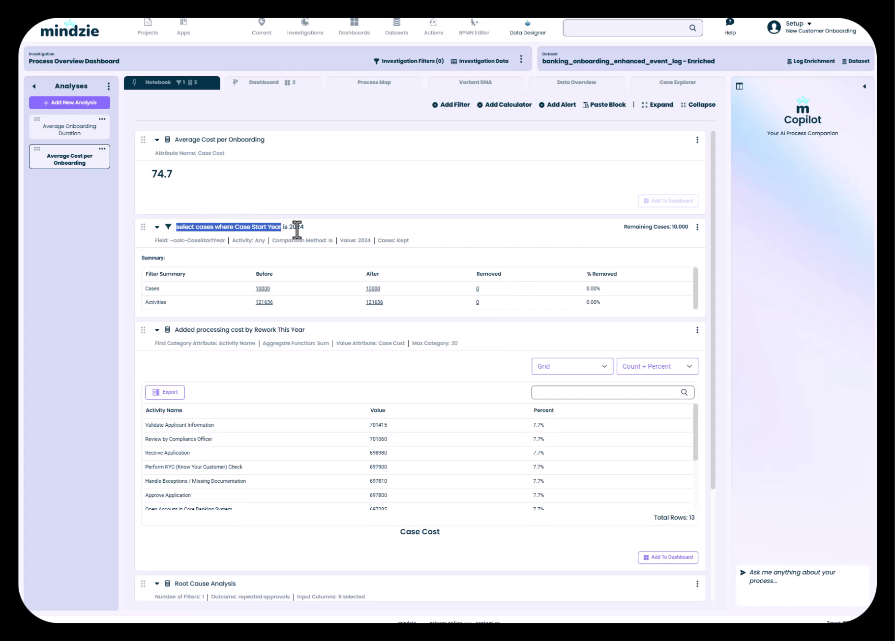Click the Help chat icon
The width and height of the screenshot is (895, 641).
click(x=730, y=22)
